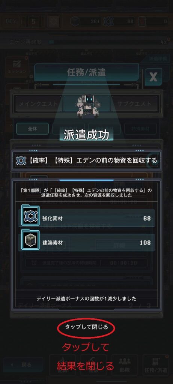Open the 部隊 squad icon in bottom bar
The image size is (173, 384).
(125, 364)
